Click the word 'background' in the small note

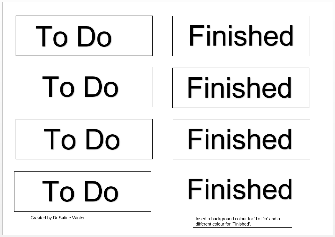[x=222, y=219]
